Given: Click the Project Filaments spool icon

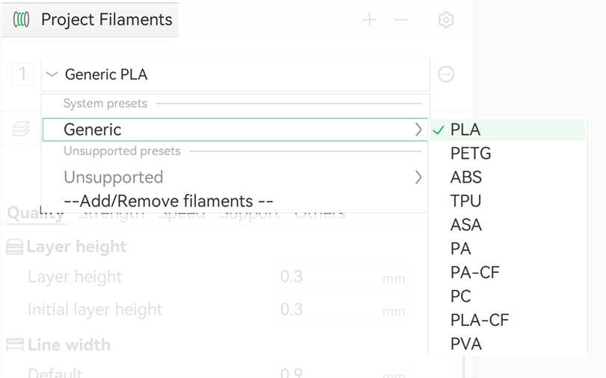Looking at the screenshot, I should click(22, 20).
